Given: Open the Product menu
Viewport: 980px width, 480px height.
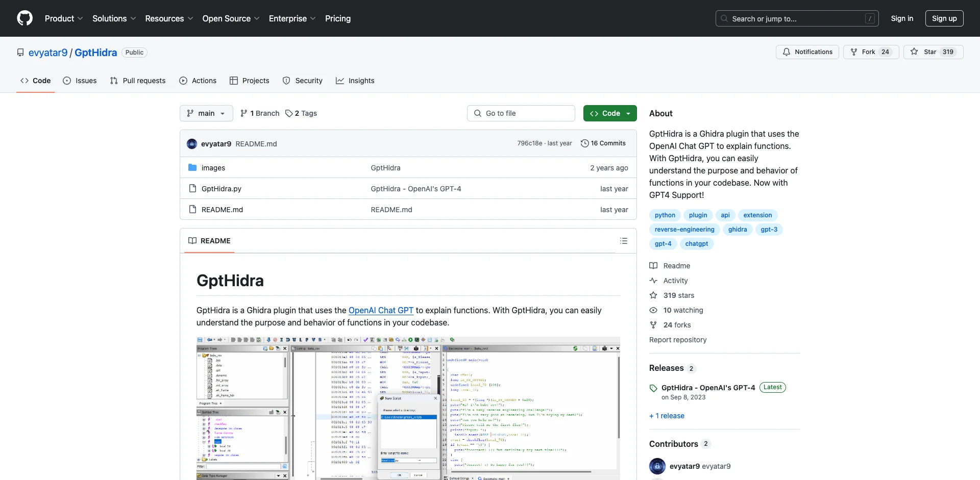Looking at the screenshot, I should [64, 18].
